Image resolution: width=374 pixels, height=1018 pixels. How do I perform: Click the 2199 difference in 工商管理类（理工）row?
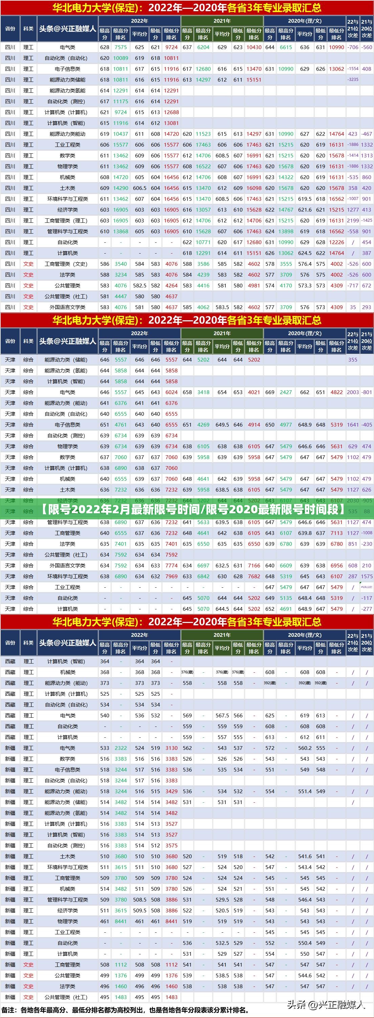(353, 220)
